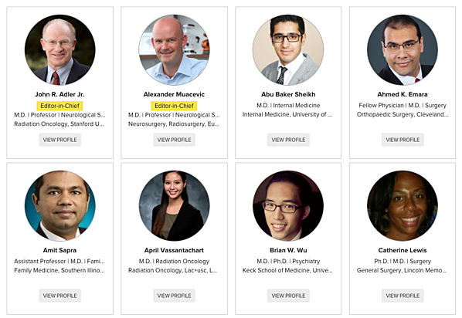The height and width of the screenshot is (318, 462).
Task: View Profile button for John R. Adler Jr.
Action: point(59,140)
